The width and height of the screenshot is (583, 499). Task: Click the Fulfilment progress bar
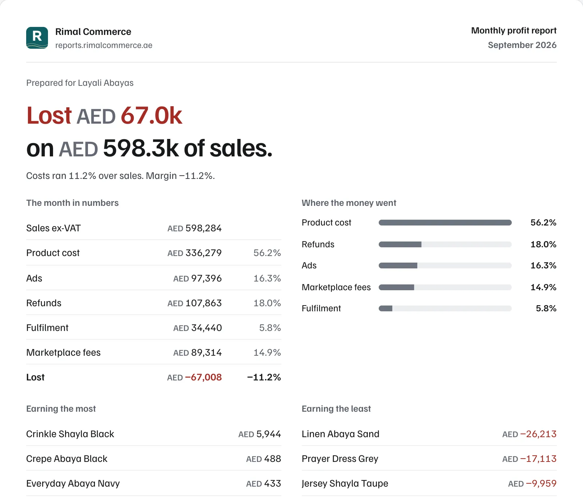[x=445, y=308]
